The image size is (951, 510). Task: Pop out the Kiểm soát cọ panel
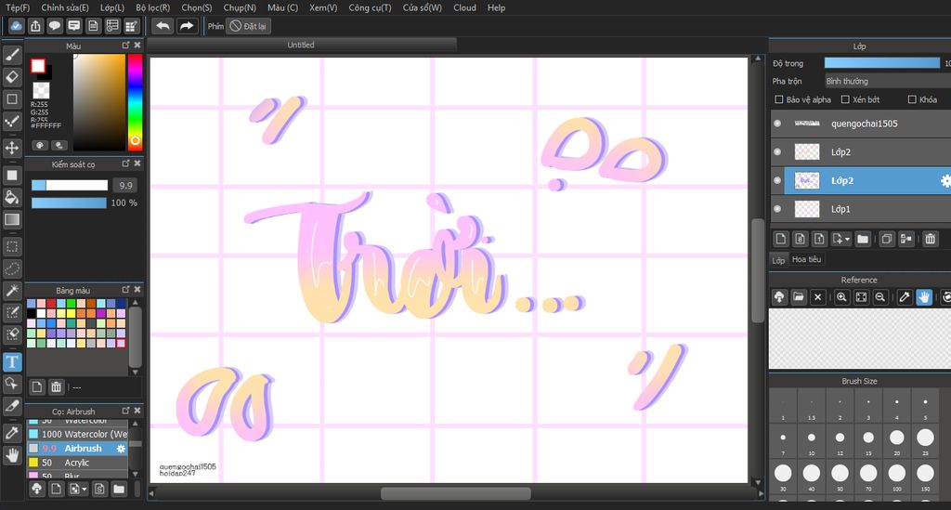125,163
